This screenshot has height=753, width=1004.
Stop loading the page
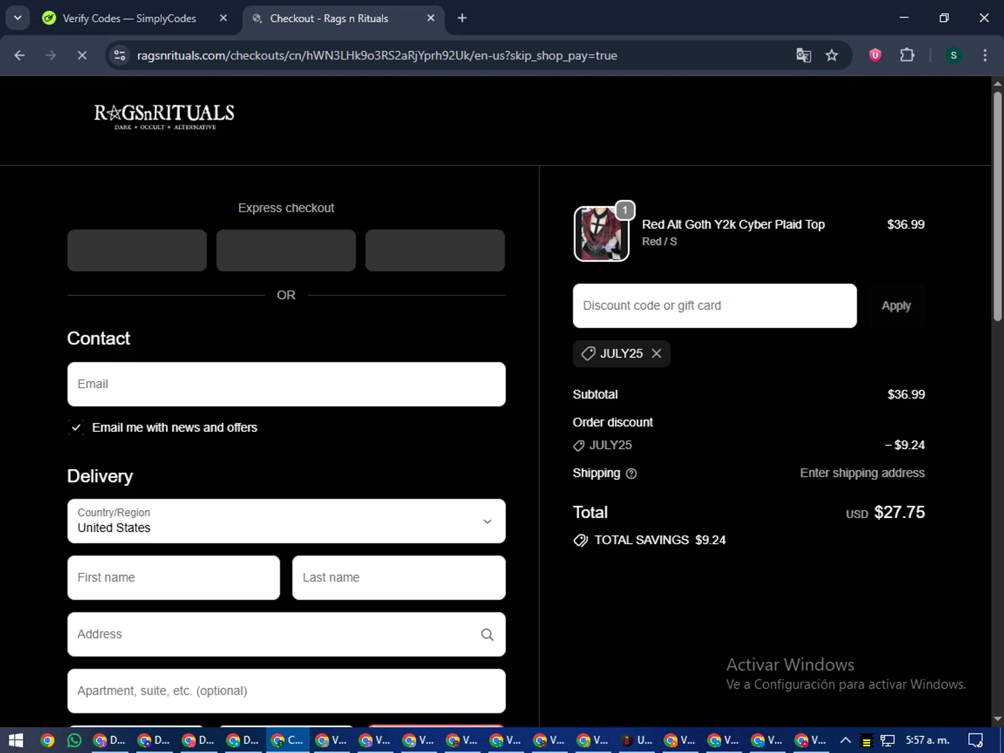[x=82, y=56]
